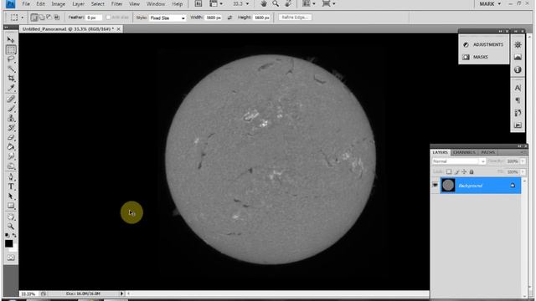Select the Pen tool
This screenshot has height=301, width=536.
click(x=11, y=176)
